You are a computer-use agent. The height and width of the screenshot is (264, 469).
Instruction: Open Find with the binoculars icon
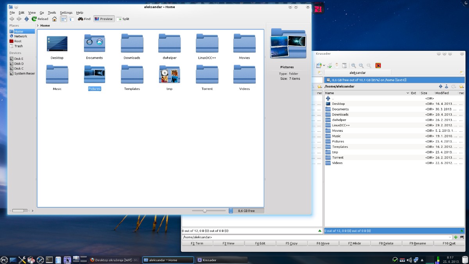pyautogui.click(x=84, y=19)
